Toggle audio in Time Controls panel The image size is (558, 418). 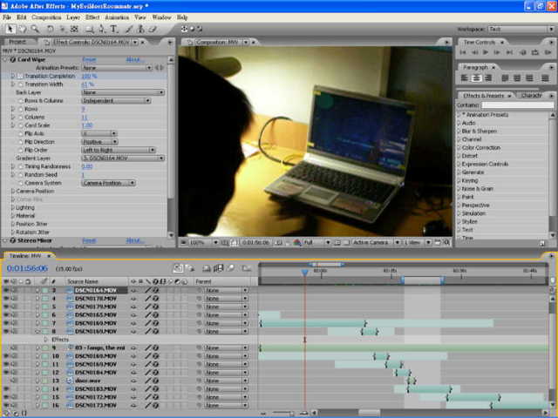pos(523,52)
